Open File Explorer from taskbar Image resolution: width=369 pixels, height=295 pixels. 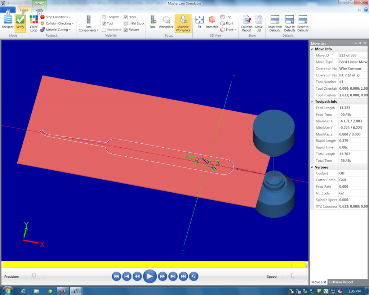(x=36, y=291)
